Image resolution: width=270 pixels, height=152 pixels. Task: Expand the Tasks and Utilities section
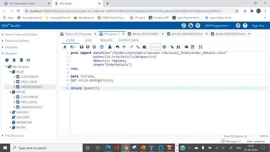3,41
